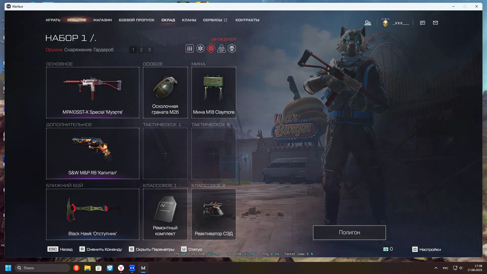The width and height of the screenshot is (487, 274).
Task: Select the Black Hawk 'Отступник' melee weapon
Action: click(93, 214)
